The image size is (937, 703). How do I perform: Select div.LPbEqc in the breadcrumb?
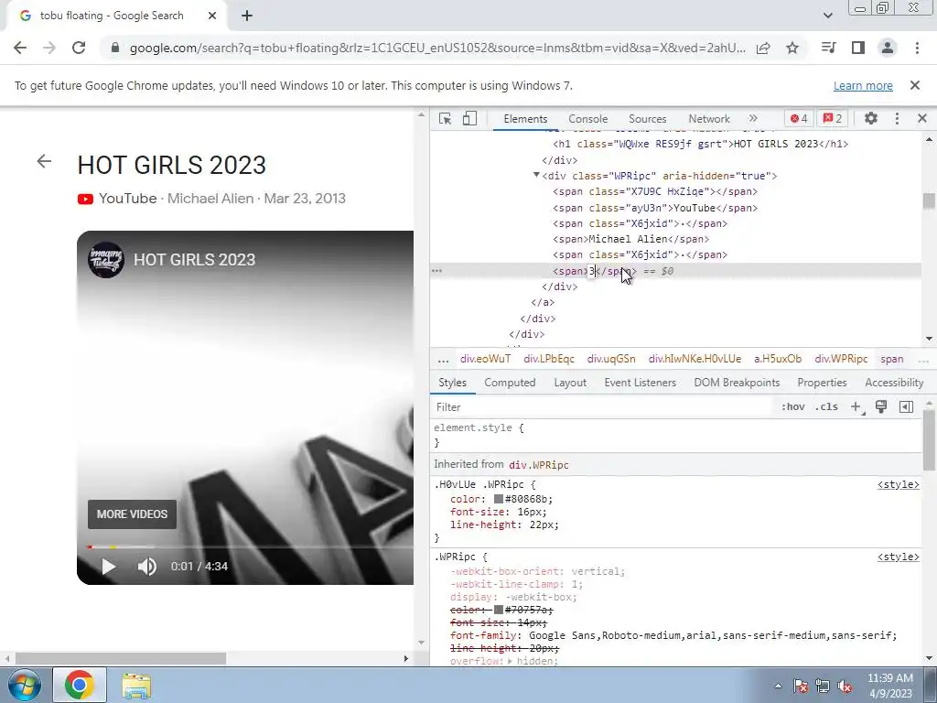549,359
